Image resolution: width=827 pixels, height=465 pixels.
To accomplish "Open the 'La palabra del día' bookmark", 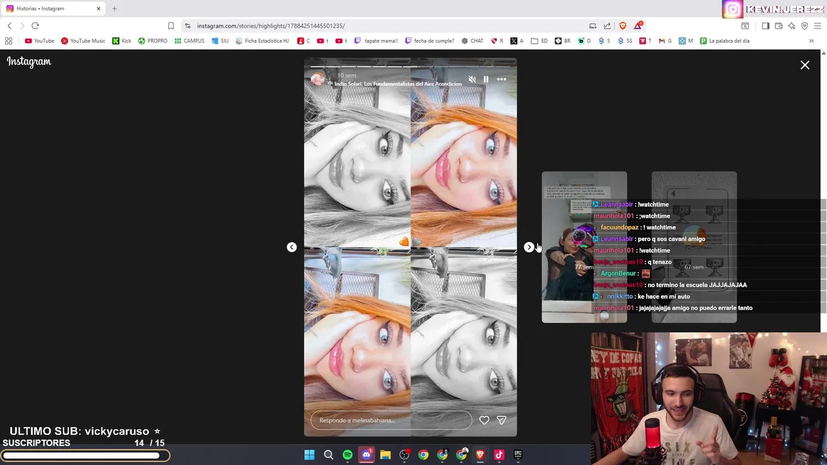I will coord(724,41).
